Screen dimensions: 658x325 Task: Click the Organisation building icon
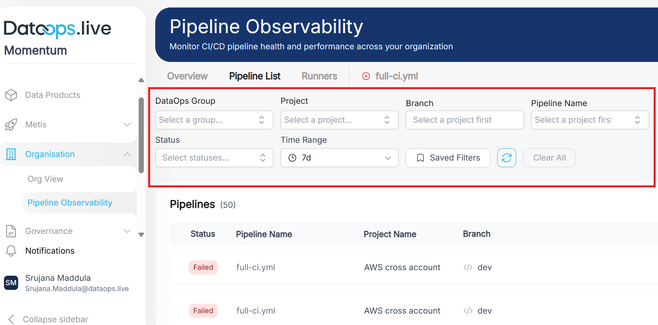tap(11, 154)
